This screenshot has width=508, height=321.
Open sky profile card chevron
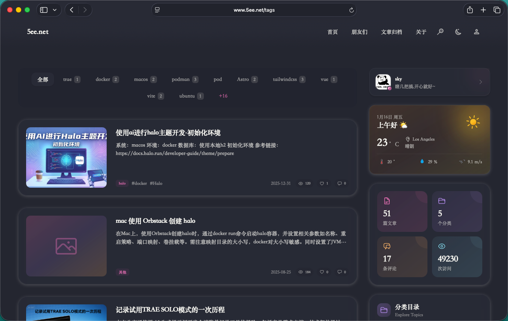point(480,82)
